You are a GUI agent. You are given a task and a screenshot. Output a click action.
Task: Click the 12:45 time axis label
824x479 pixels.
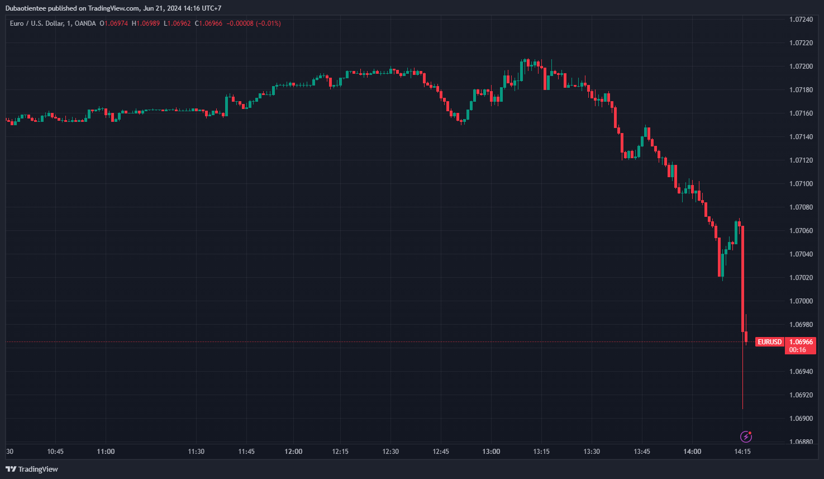point(441,452)
